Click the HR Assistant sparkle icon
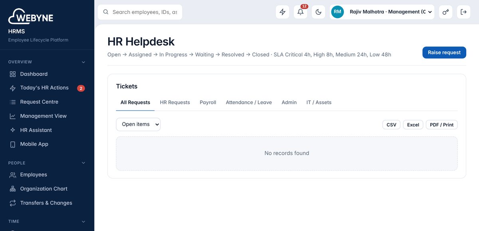This screenshot has width=479, height=231. (x=13, y=130)
